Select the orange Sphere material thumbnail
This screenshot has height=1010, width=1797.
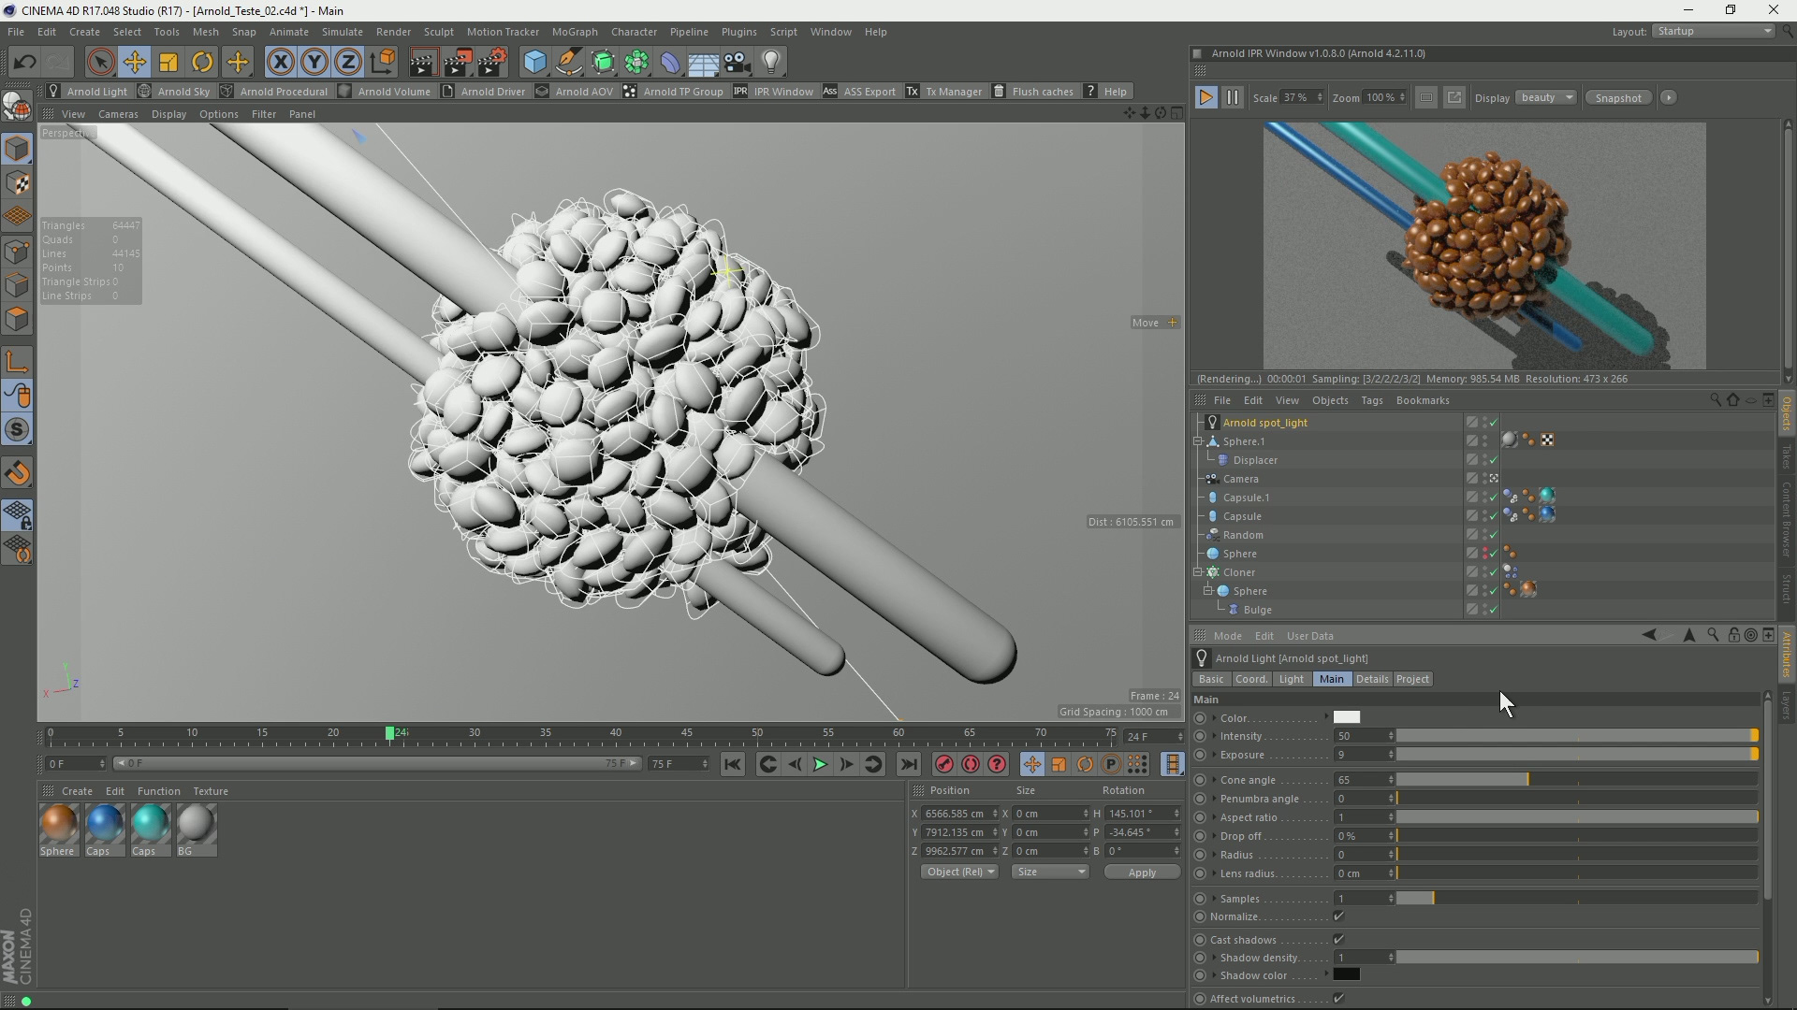[x=58, y=824]
